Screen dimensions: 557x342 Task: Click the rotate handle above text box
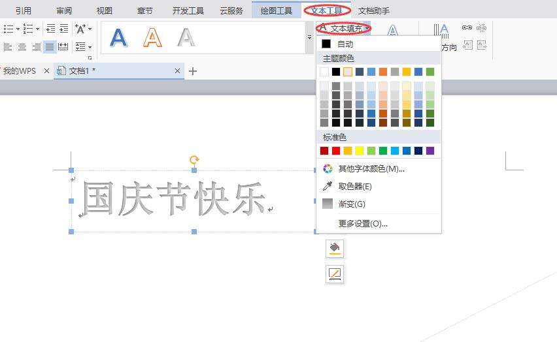[194, 160]
